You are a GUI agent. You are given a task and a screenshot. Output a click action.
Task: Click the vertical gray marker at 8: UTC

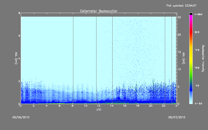tap(73, 60)
